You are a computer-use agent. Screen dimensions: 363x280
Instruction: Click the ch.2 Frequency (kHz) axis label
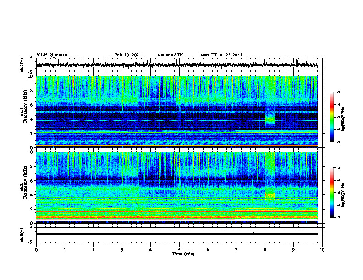tap(24, 182)
